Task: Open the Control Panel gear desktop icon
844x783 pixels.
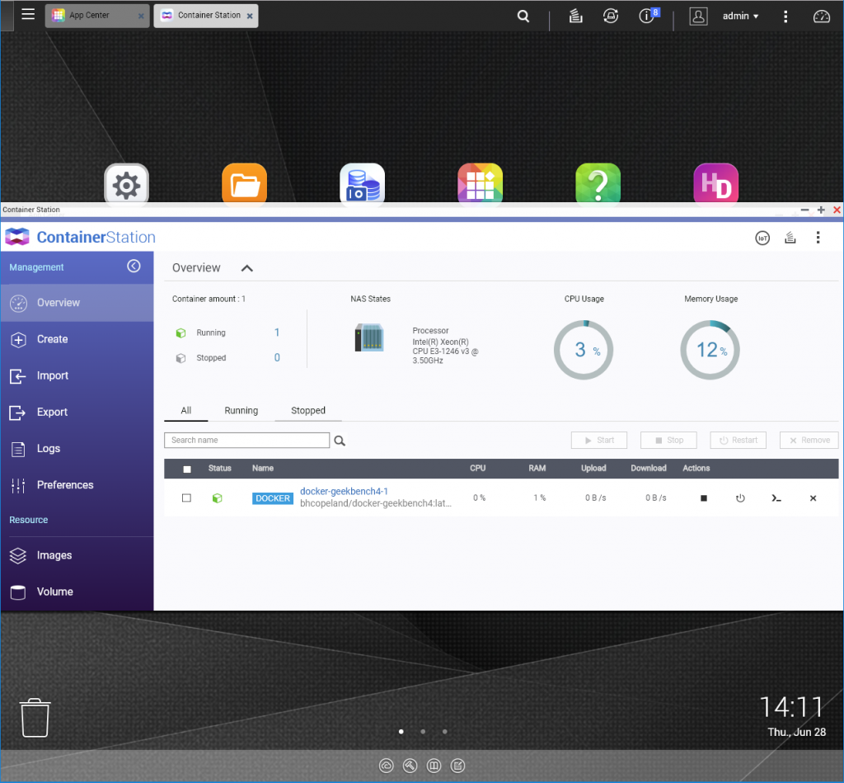Action: (x=126, y=184)
